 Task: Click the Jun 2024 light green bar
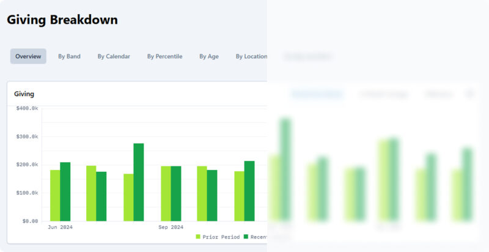click(x=55, y=195)
